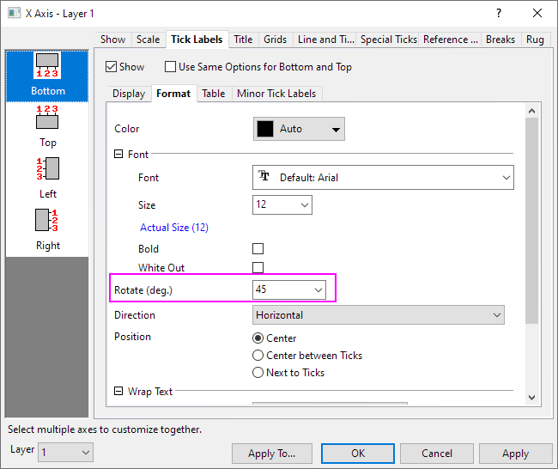Collapse the Wrap Text section
Viewport: 558px width, 469px height.
click(118, 392)
